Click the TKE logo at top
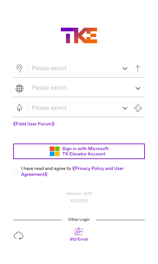The height and width of the screenshot is (264, 158). 79,36
